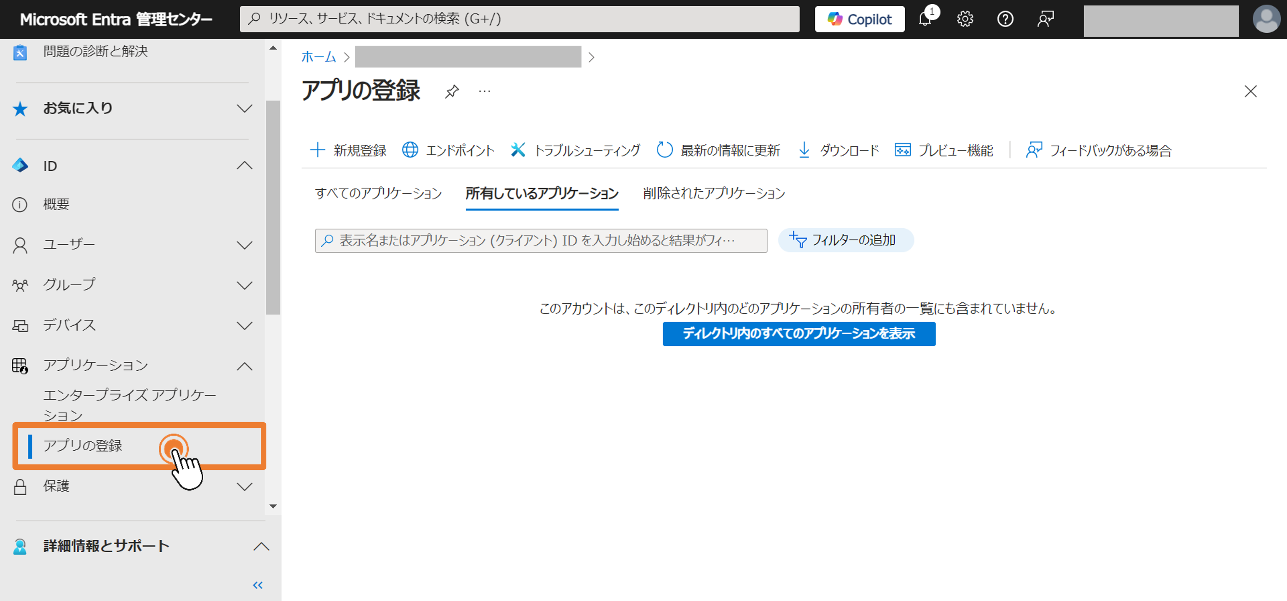This screenshot has width=1287, height=601.
Task: Click the デバイス icon
Action: (20, 326)
